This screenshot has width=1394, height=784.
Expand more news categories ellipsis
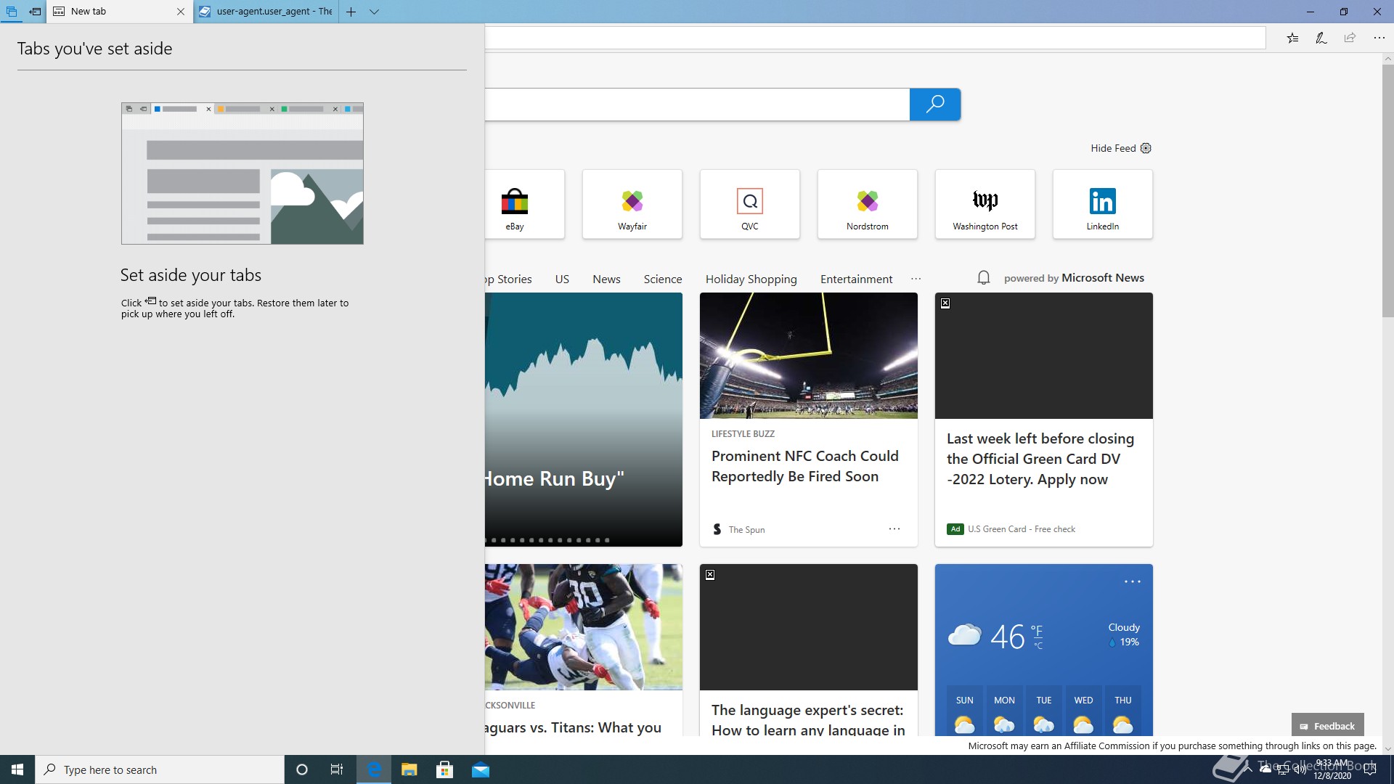tap(916, 279)
